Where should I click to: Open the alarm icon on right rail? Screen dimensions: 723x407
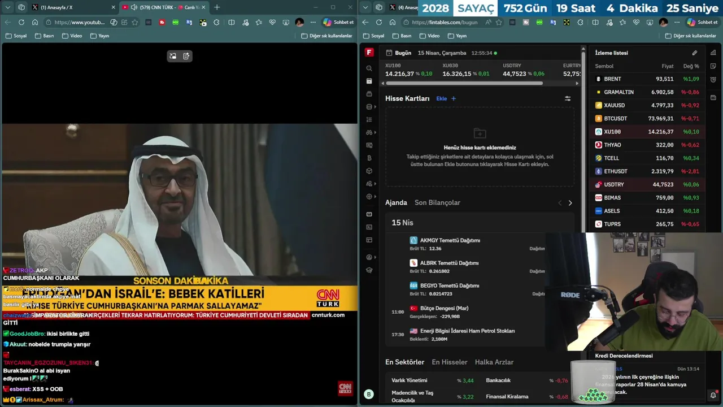tap(713, 80)
